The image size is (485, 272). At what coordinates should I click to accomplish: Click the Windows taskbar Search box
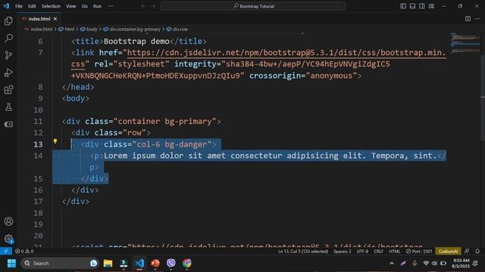[59, 263]
